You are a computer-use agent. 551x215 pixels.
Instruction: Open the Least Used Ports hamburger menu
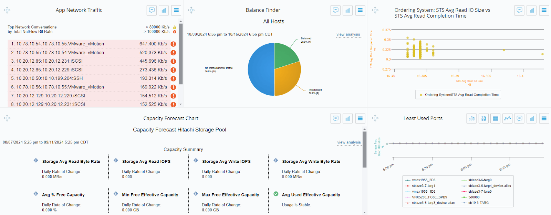(544, 119)
